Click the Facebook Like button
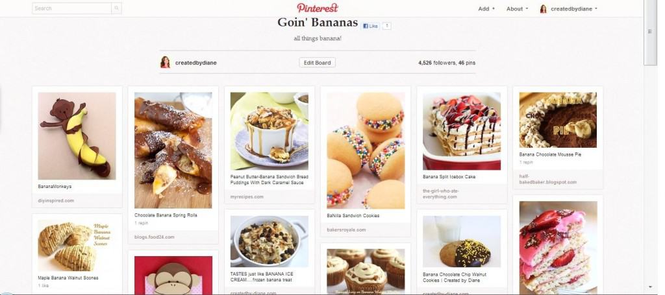The width and height of the screenshot is (665, 295). click(x=370, y=26)
